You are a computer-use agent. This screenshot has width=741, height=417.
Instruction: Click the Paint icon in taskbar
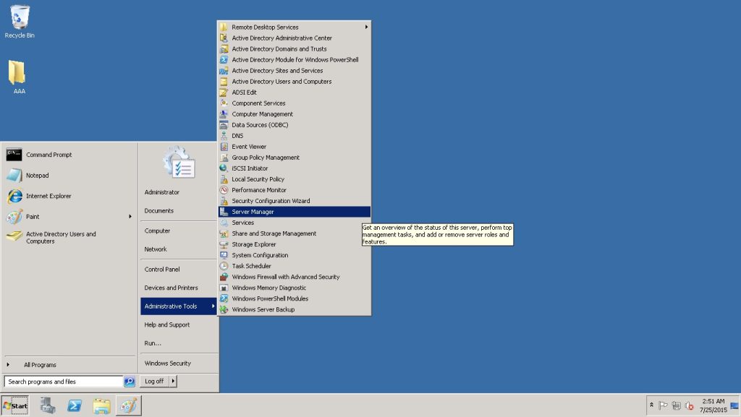point(128,405)
